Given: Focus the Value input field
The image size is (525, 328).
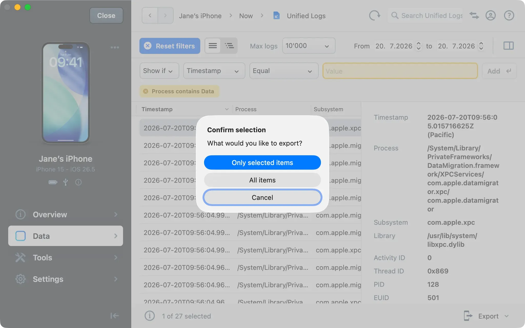Looking at the screenshot, I should 400,71.
